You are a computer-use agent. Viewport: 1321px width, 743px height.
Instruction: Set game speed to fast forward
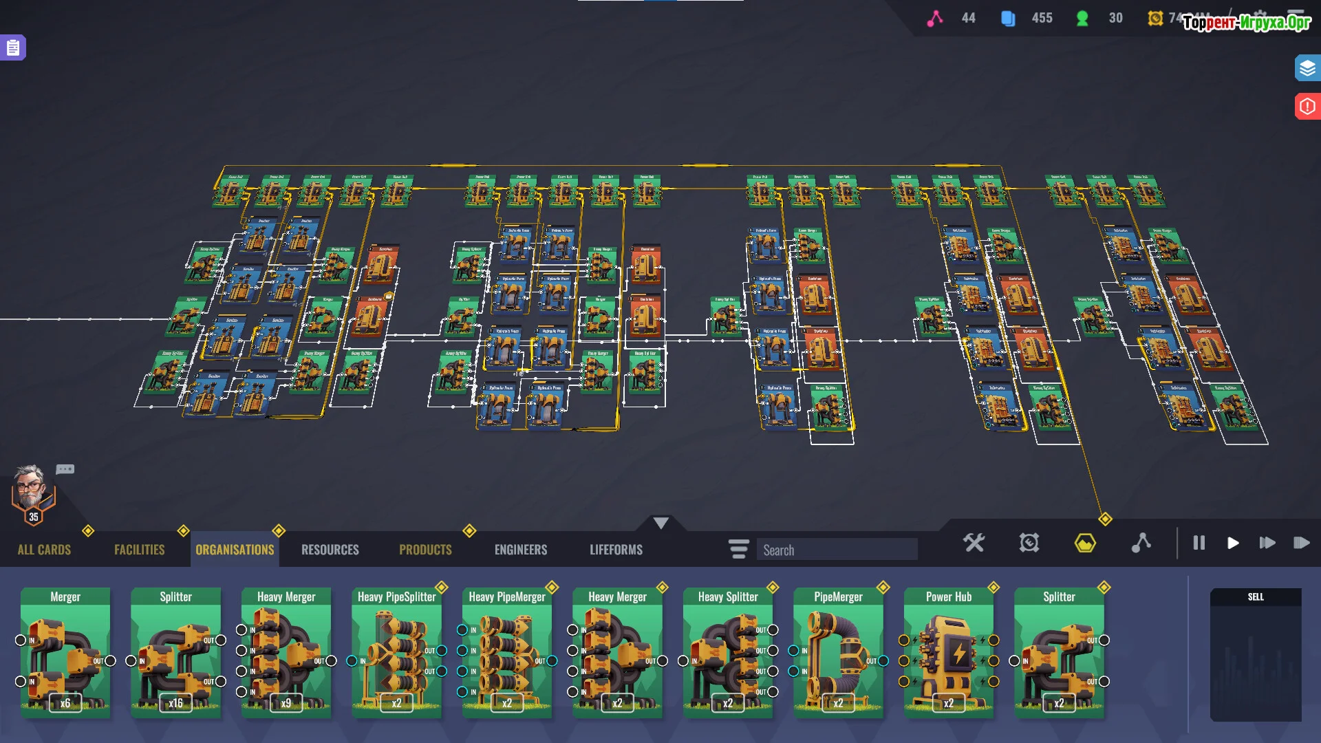1267,543
